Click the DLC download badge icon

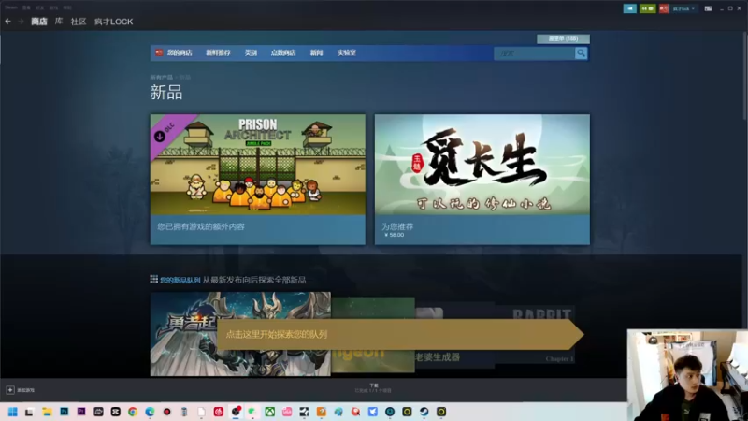point(159,136)
